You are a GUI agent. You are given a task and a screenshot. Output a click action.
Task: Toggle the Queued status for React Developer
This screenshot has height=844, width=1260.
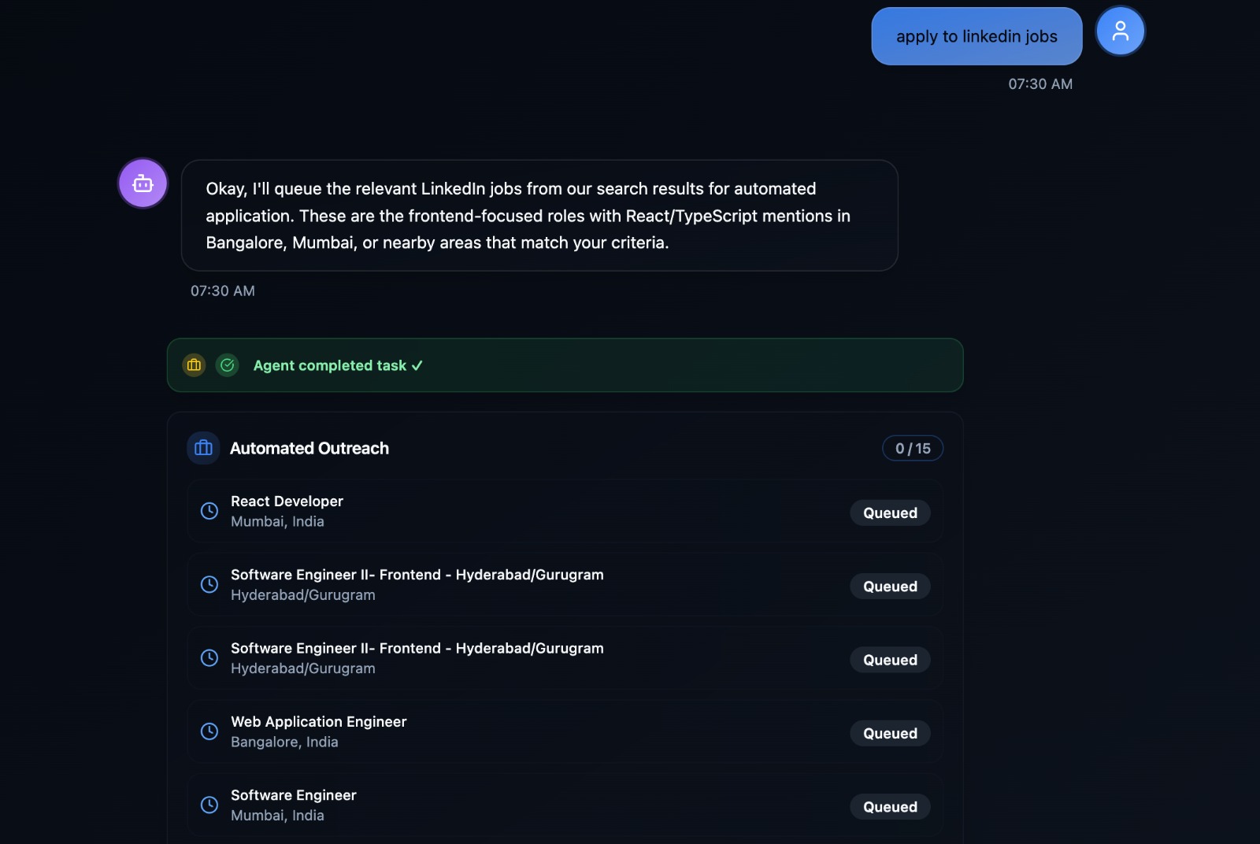890,513
